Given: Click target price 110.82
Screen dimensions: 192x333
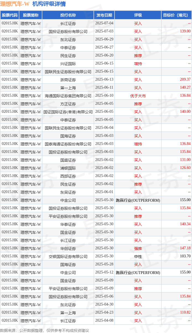Looking at the screenshot, I should point(185,312).
